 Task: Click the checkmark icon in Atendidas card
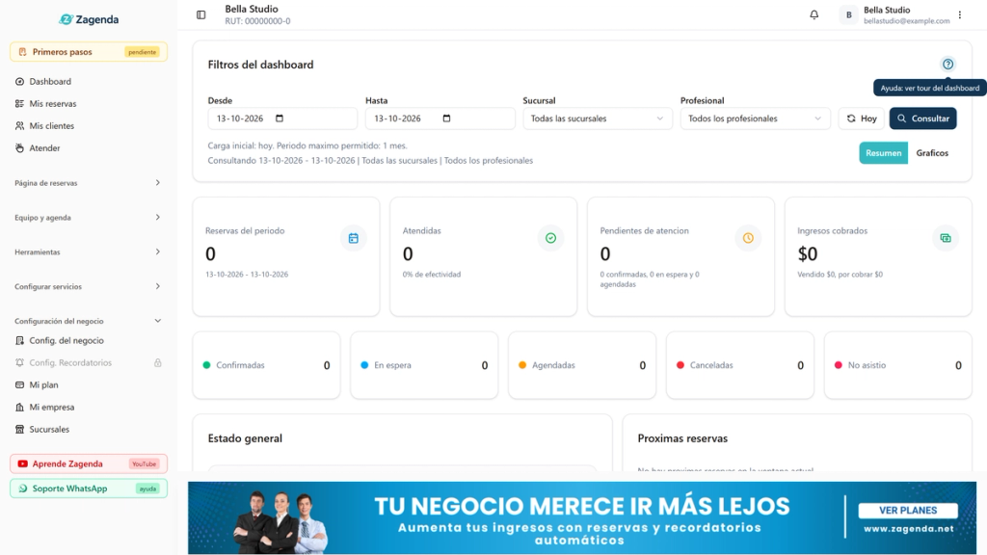[550, 238]
